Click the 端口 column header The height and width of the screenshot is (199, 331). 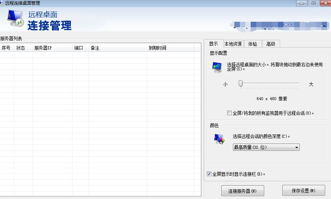coord(79,48)
